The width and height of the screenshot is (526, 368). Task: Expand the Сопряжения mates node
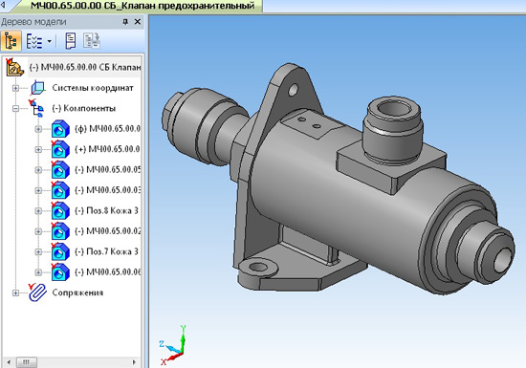click(x=15, y=292)
